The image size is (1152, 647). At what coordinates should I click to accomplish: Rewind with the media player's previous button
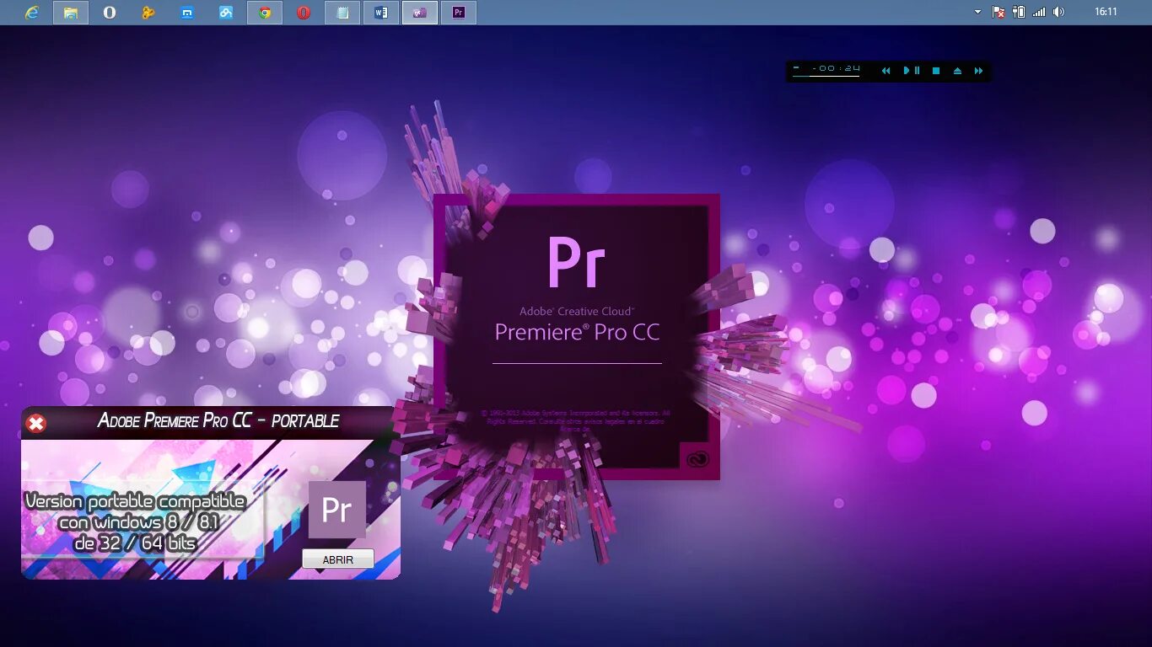click(x=886, y=71)
